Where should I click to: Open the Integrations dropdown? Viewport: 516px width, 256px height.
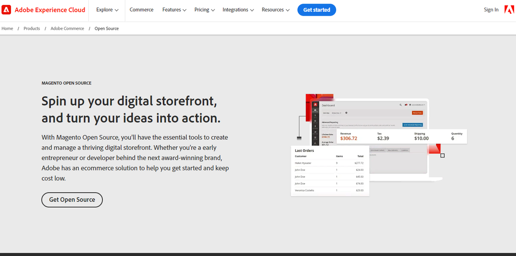coord(238,10)
